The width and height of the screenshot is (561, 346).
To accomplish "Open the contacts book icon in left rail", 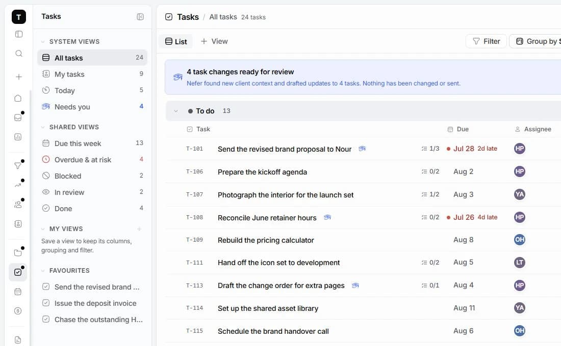I will 18,224.
